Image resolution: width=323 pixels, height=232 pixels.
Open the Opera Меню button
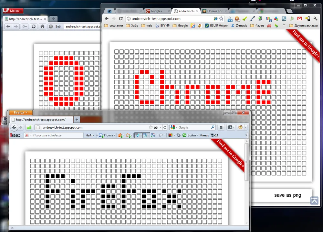click(x=13, y=11)
